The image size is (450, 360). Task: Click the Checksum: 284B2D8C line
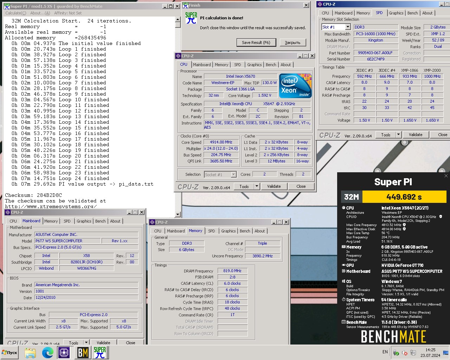tap(33, 195)
